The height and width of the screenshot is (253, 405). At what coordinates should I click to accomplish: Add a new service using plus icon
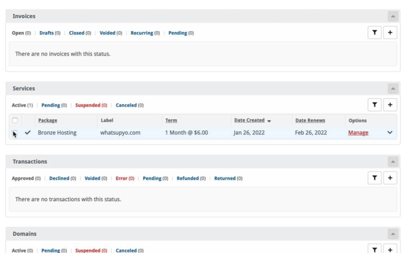click(390, 105)
